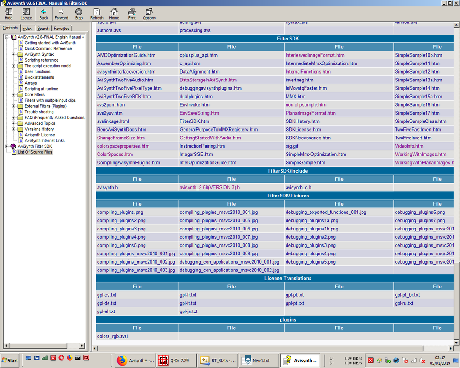Click the content pane horizontal scrollbar
The height and width of the screenshot is (368, 460).
(260, 348)
